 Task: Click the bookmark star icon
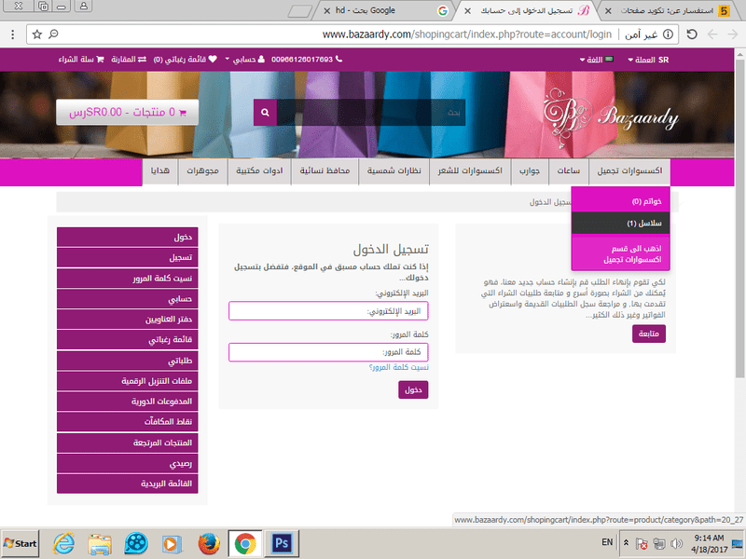coord(37,34)
